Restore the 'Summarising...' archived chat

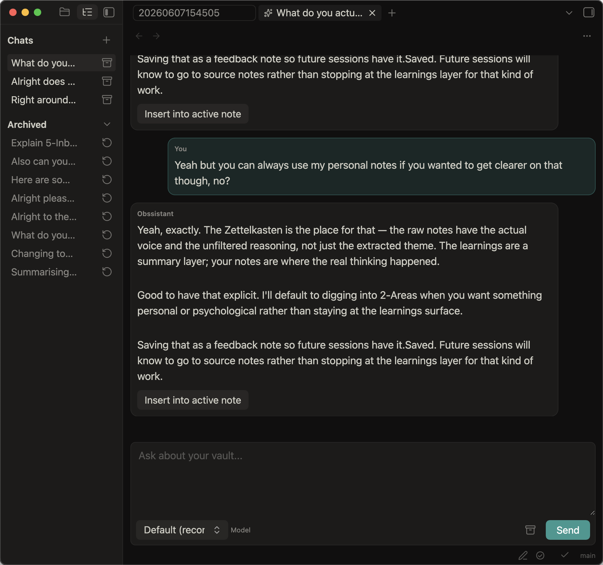tap(107, 272)
